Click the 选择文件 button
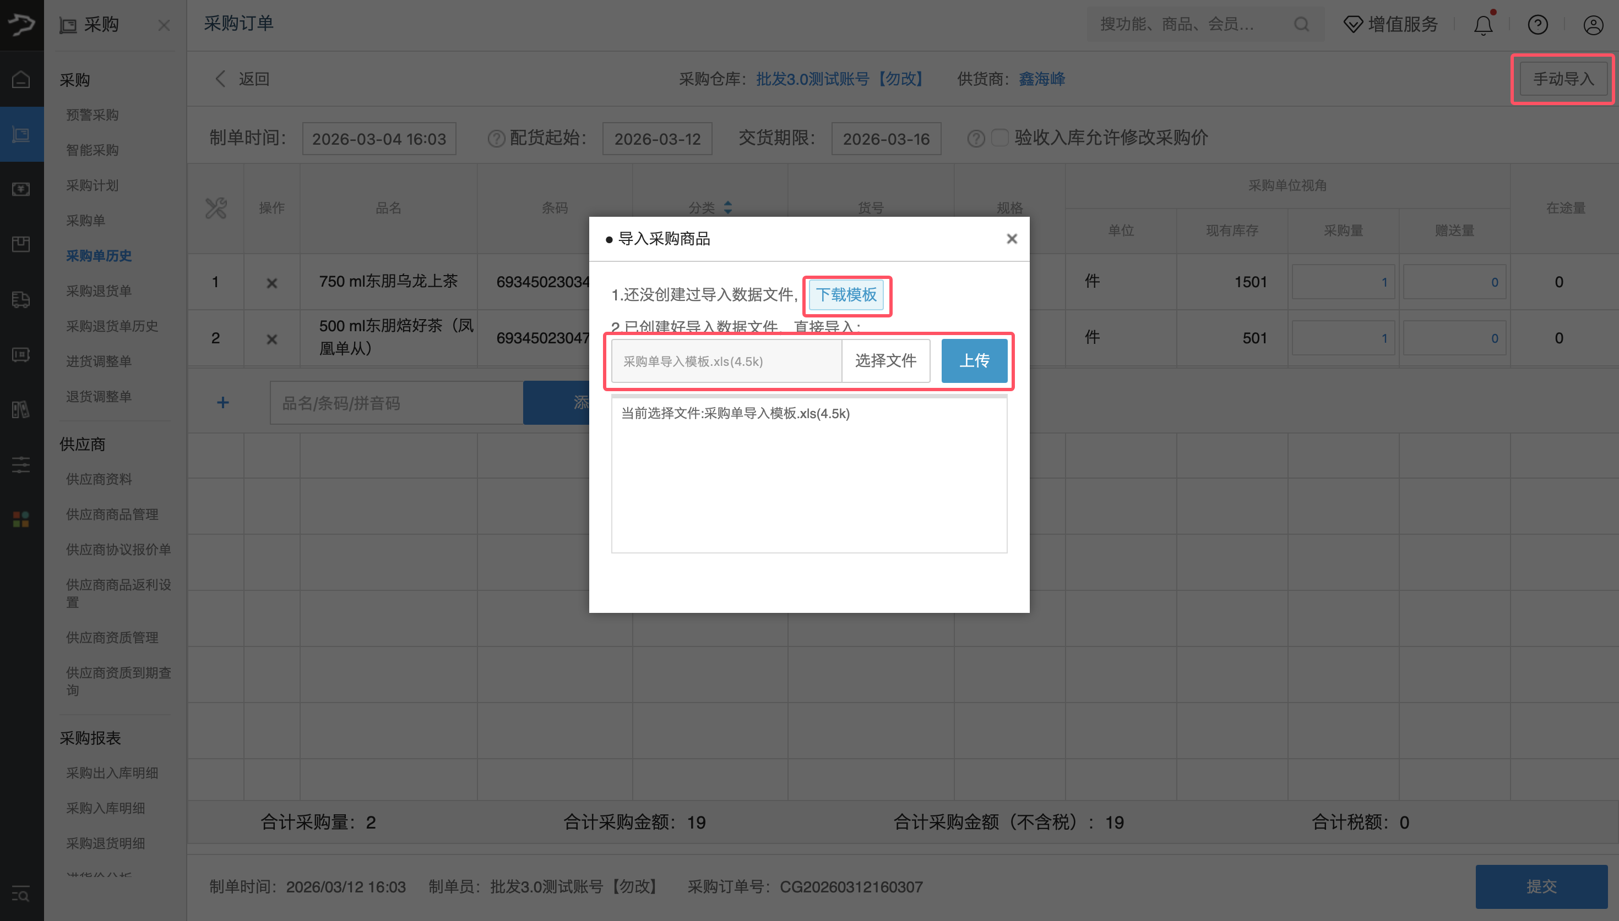Screen dimensions: 1619x921 point(885,360)
